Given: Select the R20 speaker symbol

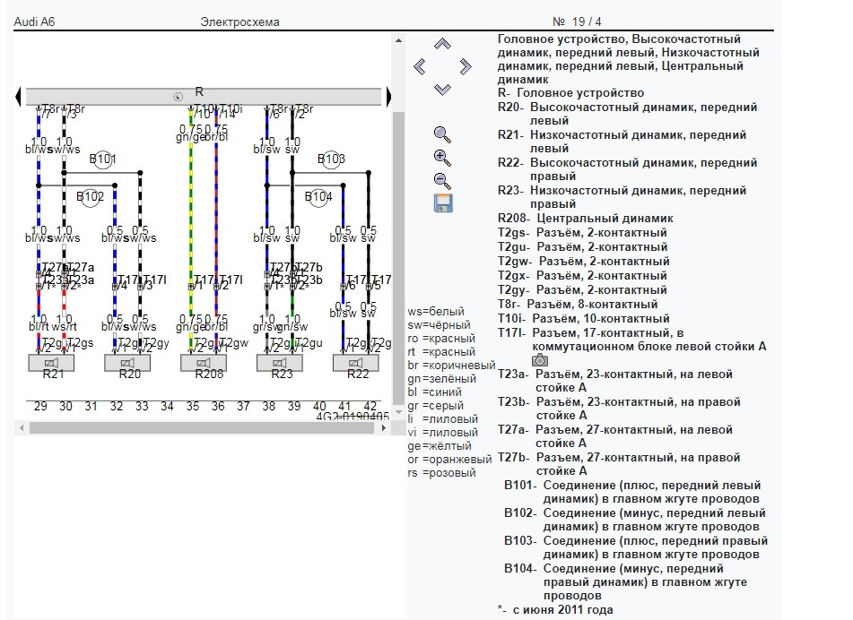Looking at the screenshot, I should pos(127,363).
